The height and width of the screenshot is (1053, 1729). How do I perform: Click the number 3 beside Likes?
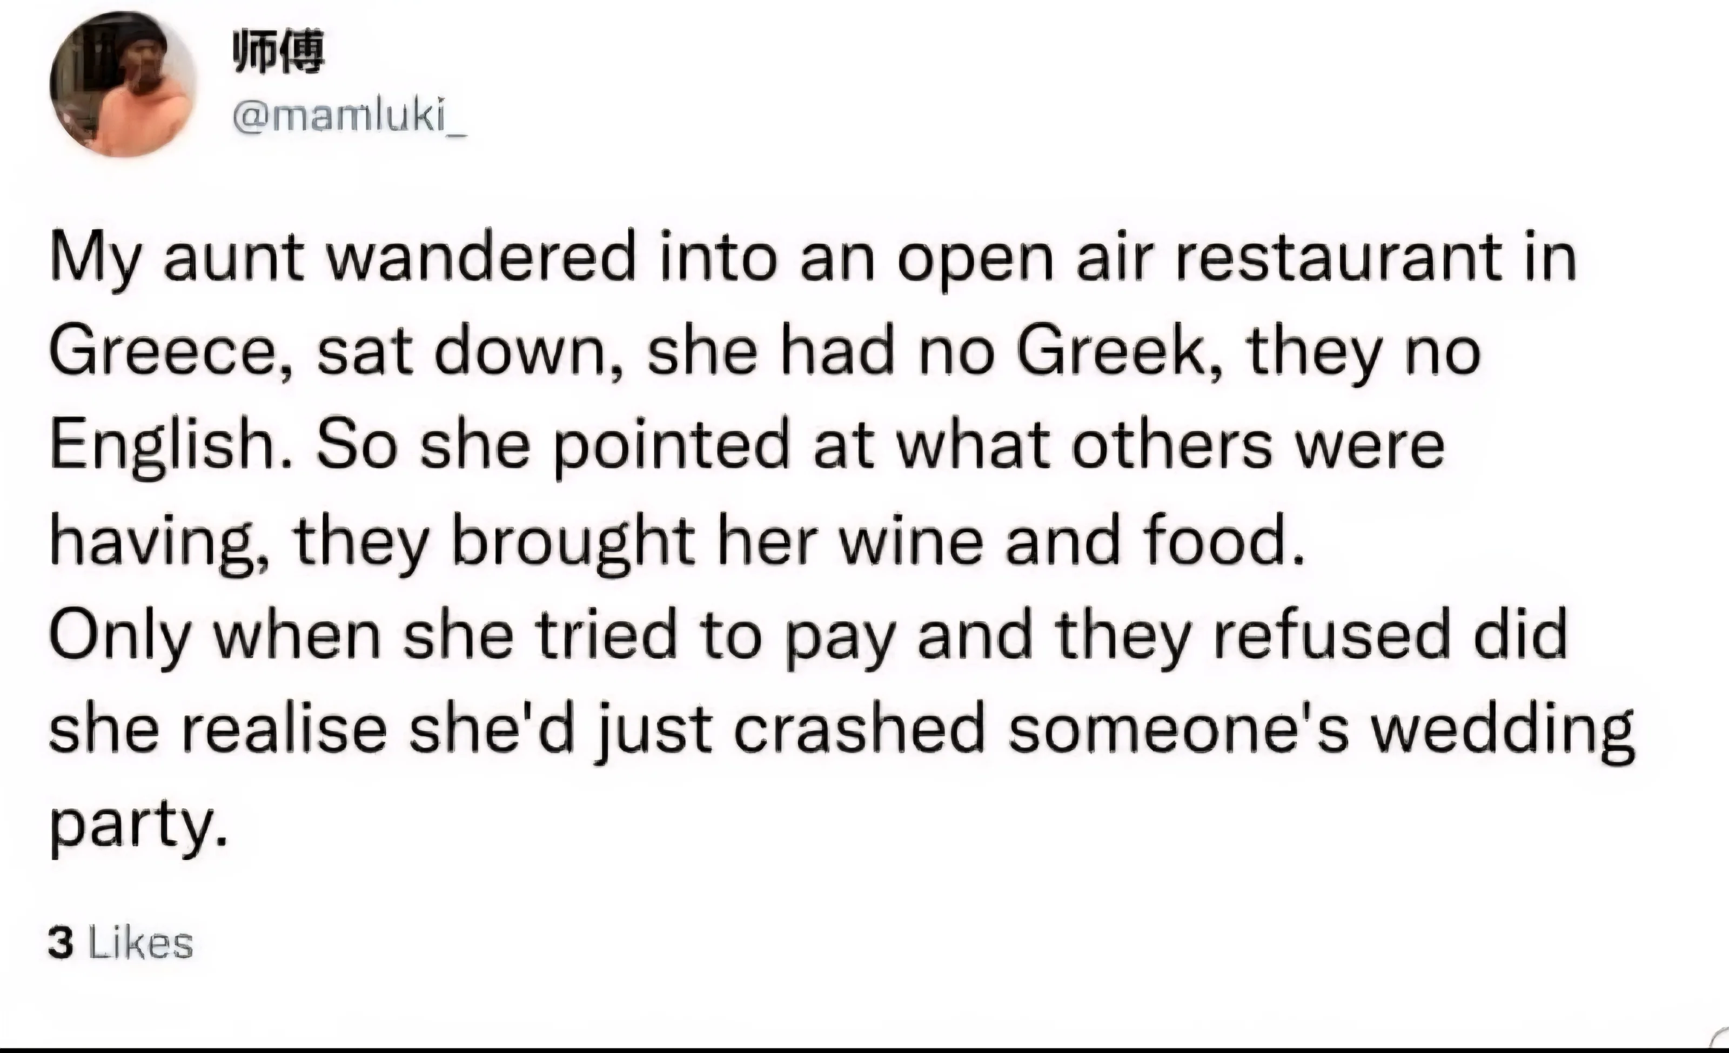(x=61, y=943)
